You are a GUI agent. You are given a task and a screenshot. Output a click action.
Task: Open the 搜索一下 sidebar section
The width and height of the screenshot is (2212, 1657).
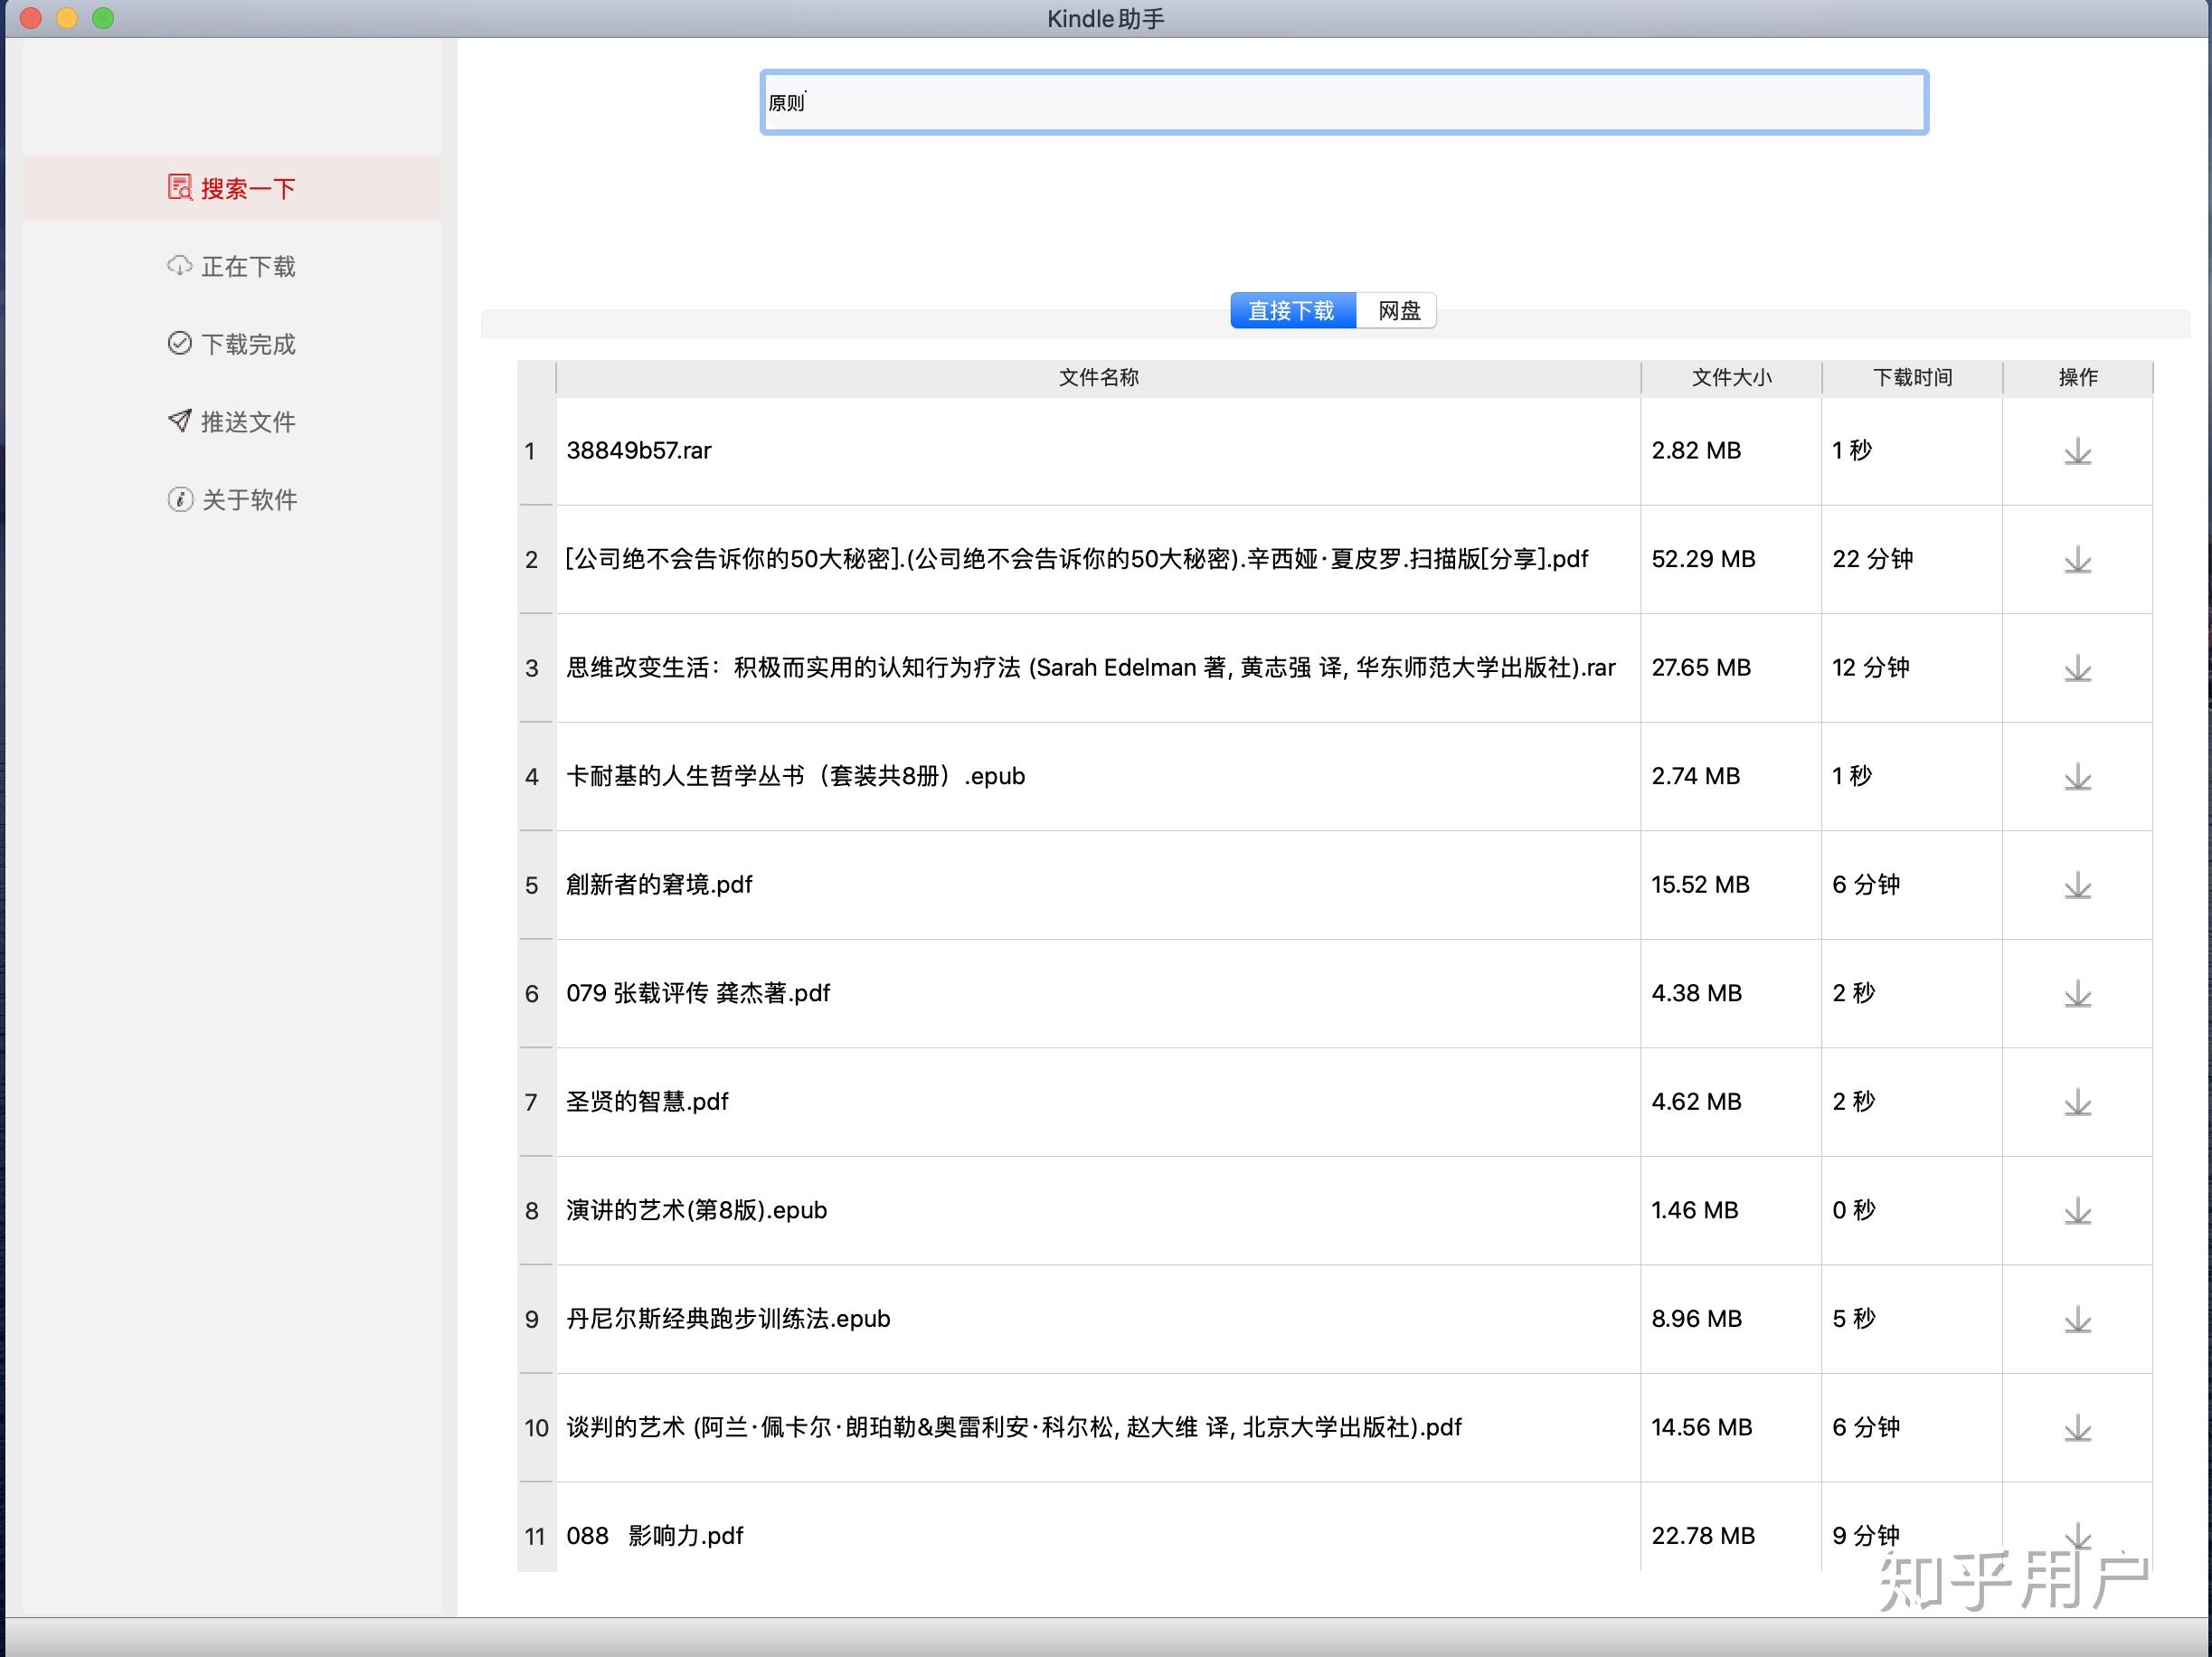[232, 188]
